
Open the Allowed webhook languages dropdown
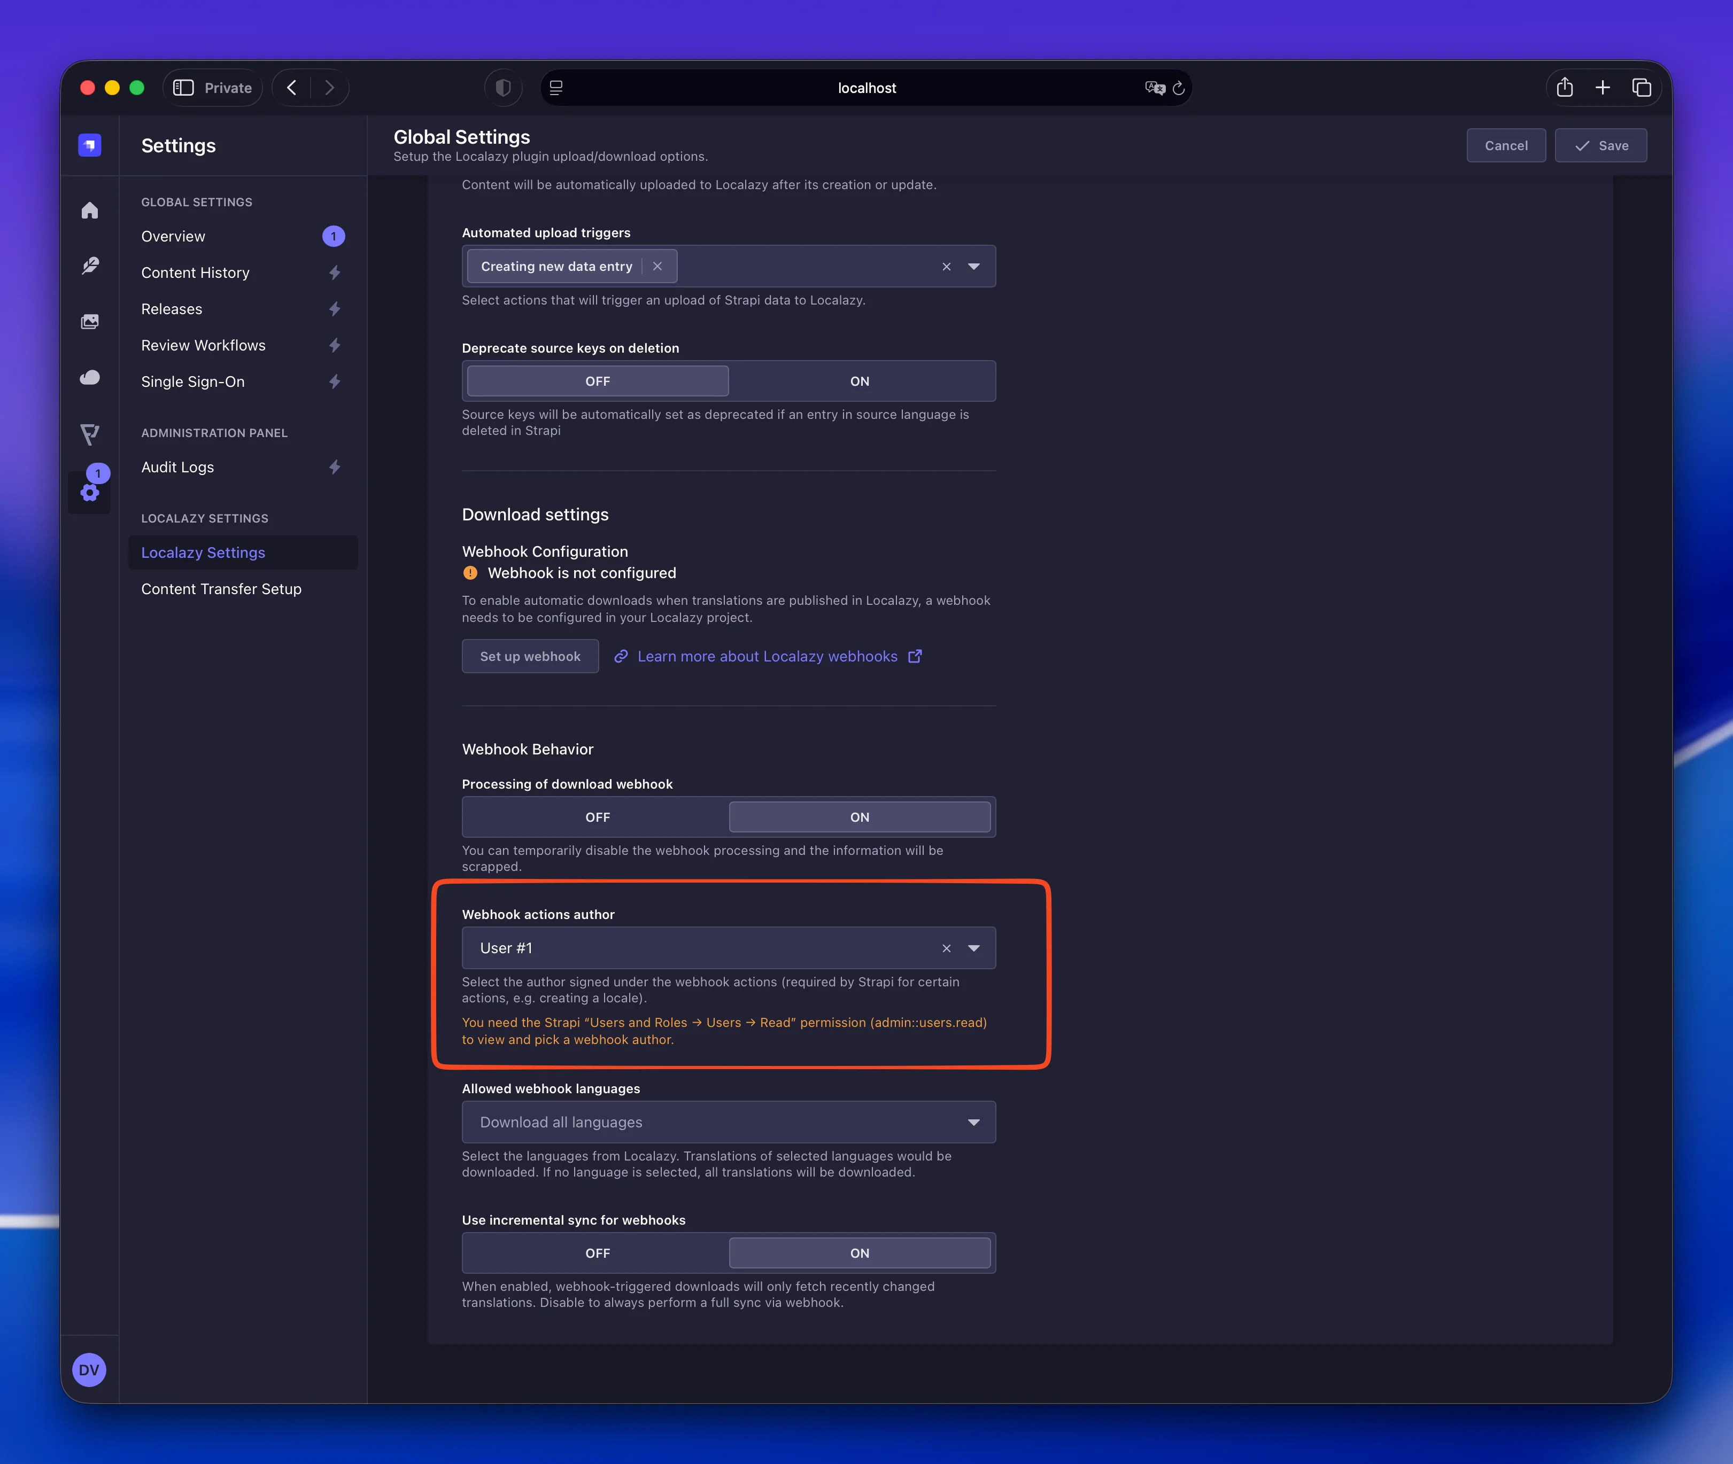728,1122
